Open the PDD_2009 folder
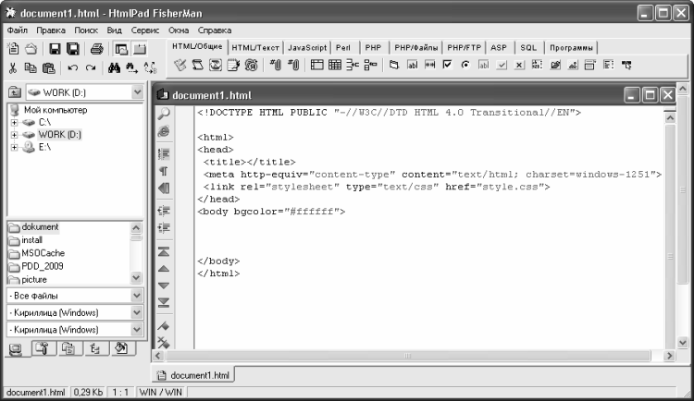The image size is (694, 401). pyautogui.click(x=43, y=266)
